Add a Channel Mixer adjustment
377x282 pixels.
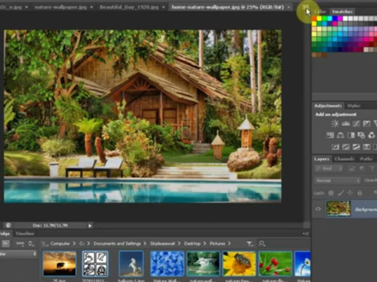[372, 135]
